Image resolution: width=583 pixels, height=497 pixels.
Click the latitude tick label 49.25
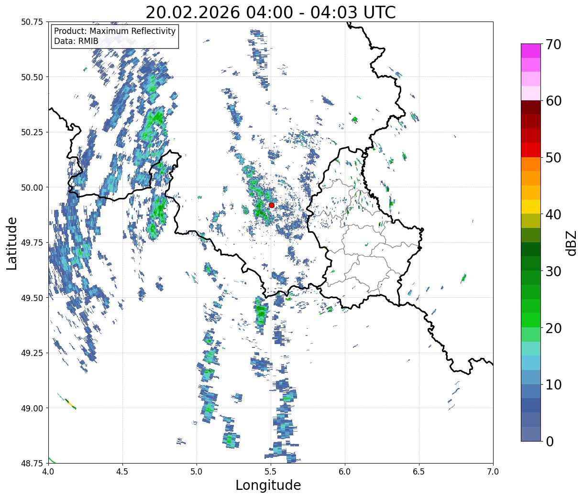(32, 353)
